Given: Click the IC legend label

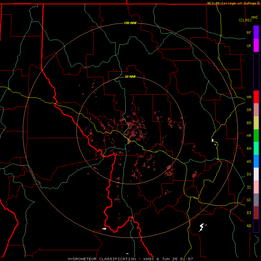Looking at the screenshot, I should (249, 187).
